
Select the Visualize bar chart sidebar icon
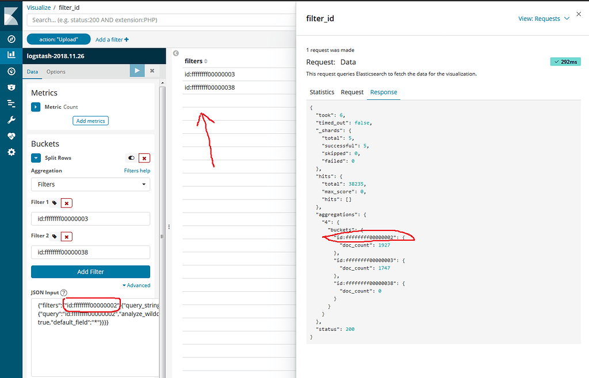[x=12, y=56]
